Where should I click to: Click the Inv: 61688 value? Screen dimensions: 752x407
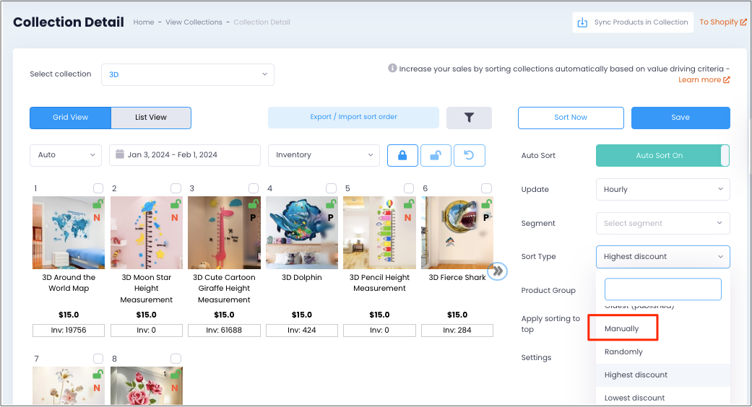[x=224, y=331]
